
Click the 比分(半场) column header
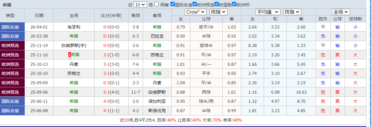click(x=111, y=15)
